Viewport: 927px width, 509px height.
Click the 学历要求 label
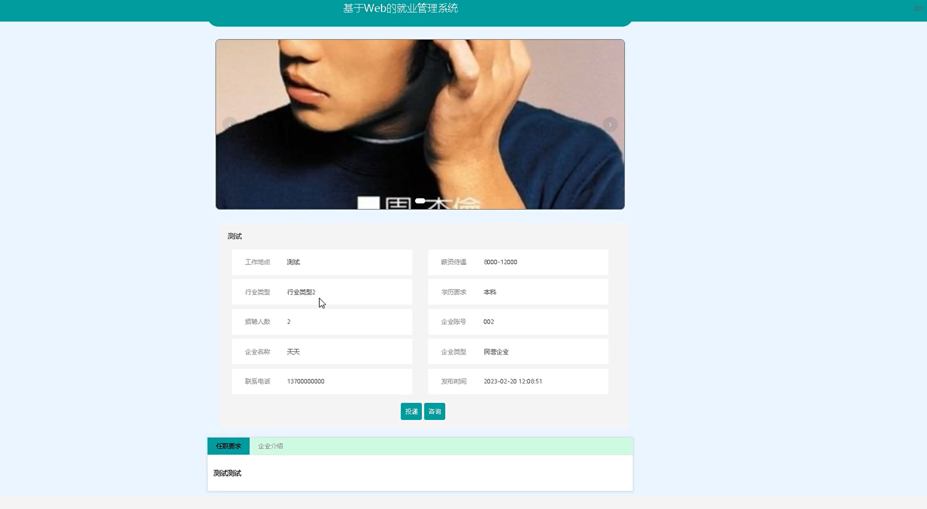tap(454, 292)
